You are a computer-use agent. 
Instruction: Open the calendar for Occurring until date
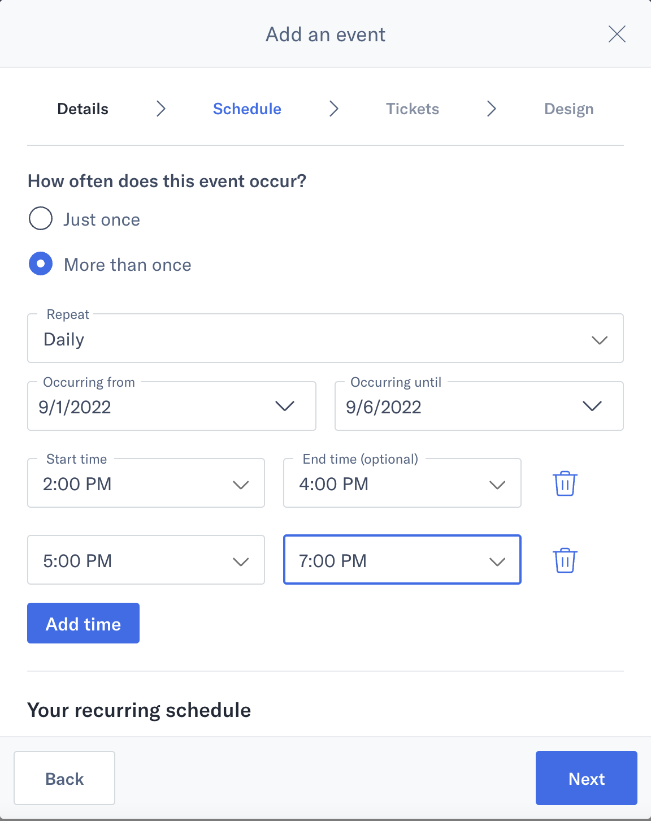click(592, 405)
